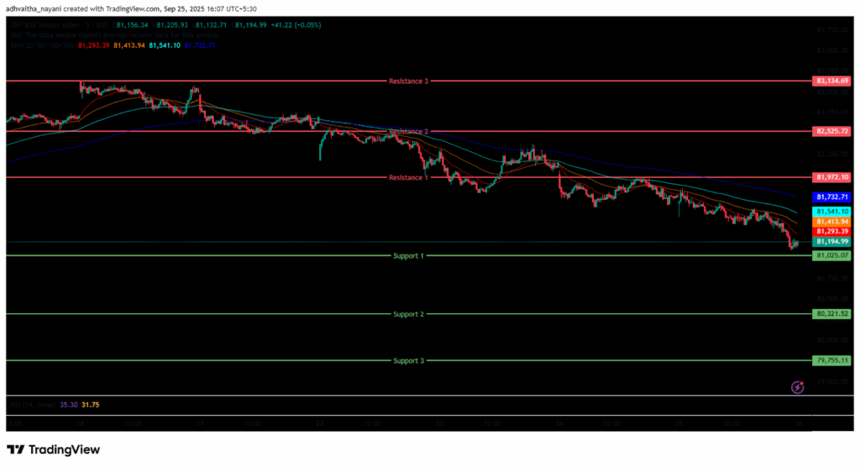This screenshot has width=860, height=467.
Task: Click the 79,755.11 support price tag
Action: 831,360
